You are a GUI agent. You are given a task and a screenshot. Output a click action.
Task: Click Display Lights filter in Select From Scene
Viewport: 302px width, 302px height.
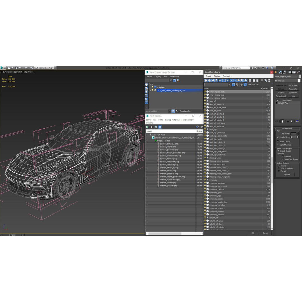pyautogui.click(x=213, y=81)
